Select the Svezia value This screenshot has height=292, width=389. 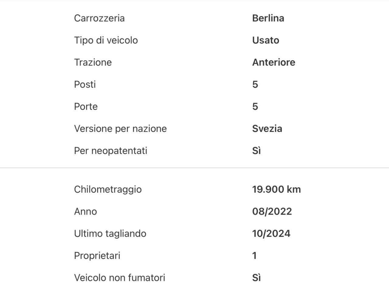pos(267,128)
